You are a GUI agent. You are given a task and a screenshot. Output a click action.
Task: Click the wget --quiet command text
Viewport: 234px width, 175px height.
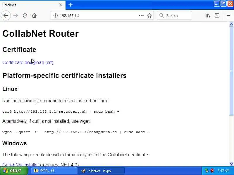point(76,132)
